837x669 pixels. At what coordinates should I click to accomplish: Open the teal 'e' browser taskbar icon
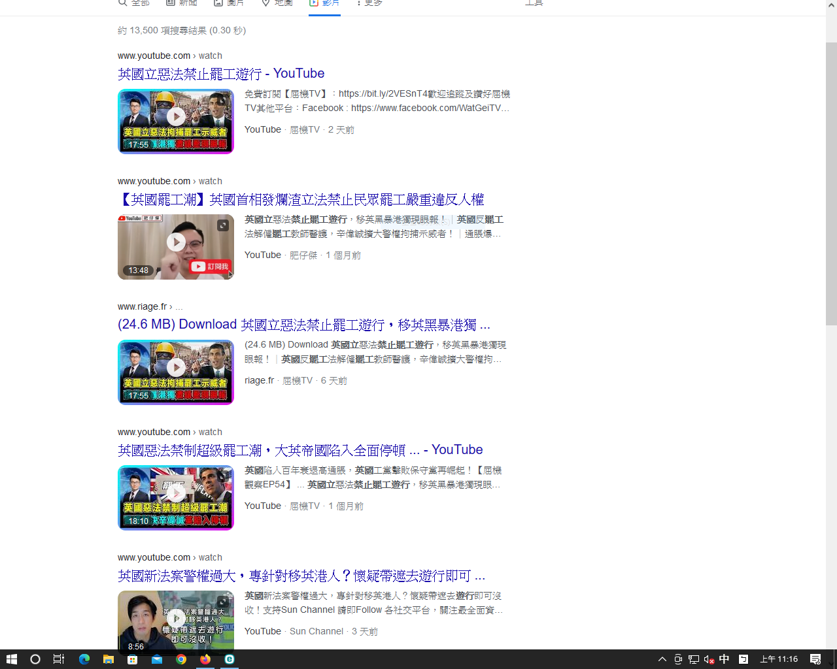click(x=230, y=659)
